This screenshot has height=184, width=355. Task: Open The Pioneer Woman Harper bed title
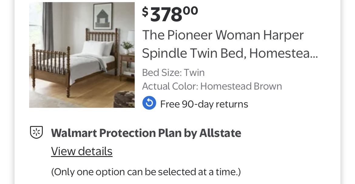pos(223,36)
